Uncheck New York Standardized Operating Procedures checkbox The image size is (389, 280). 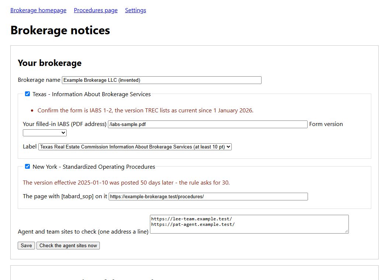click(x=28, y=166)
